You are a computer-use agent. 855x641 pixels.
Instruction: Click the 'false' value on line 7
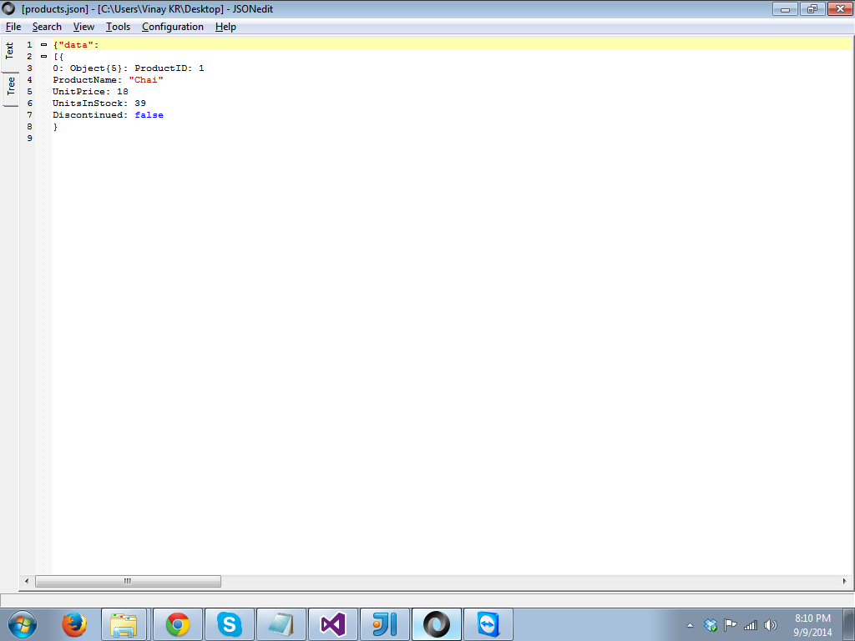coord(149,115)
